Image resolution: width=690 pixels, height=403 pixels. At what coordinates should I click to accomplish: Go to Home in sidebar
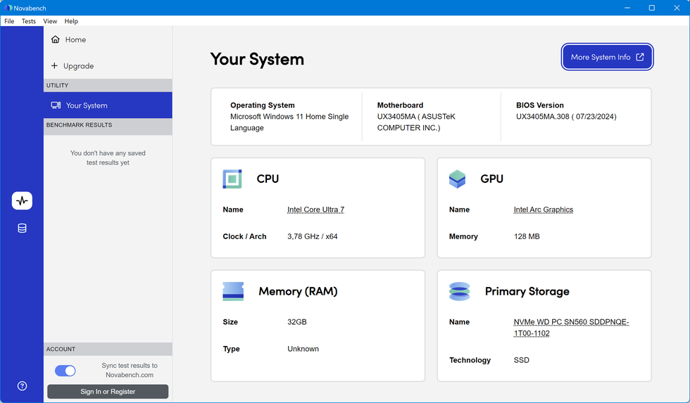click(75, 39)
